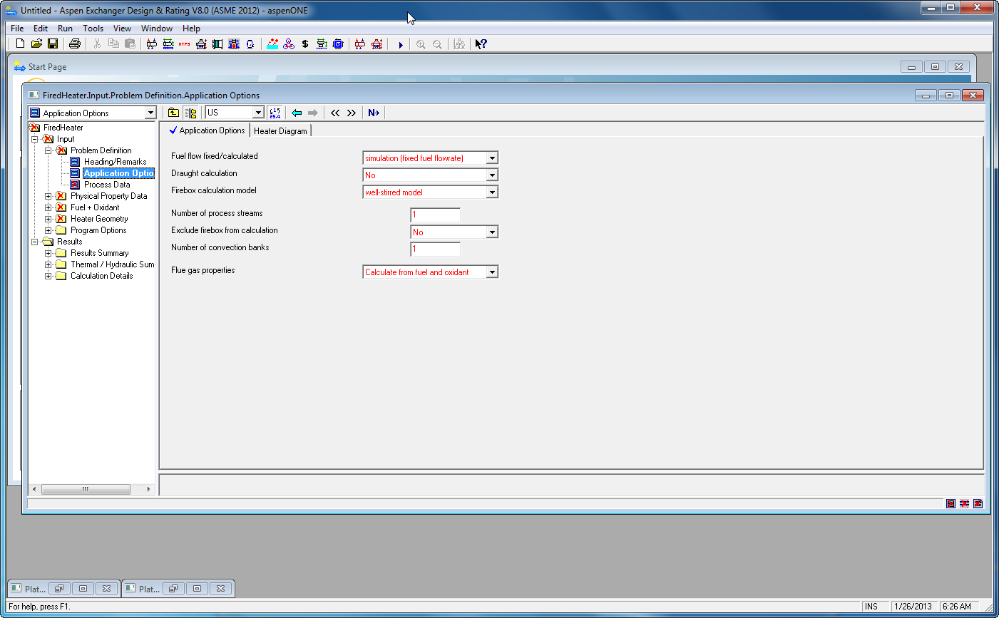Select Thermal / Hydraulic Summary node
Viewport: 999px width, 618px height.
(112, 264)
